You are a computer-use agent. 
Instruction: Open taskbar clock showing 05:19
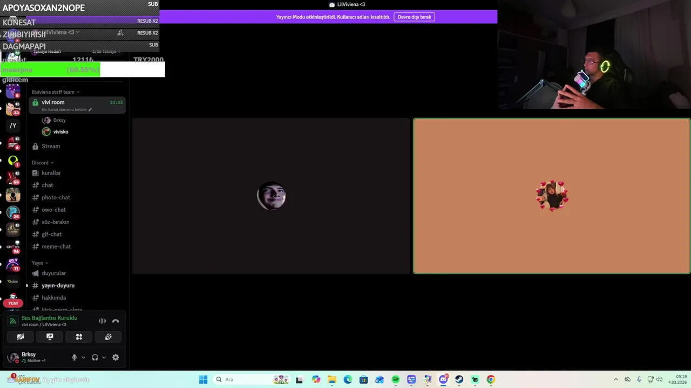pos(678,379)
